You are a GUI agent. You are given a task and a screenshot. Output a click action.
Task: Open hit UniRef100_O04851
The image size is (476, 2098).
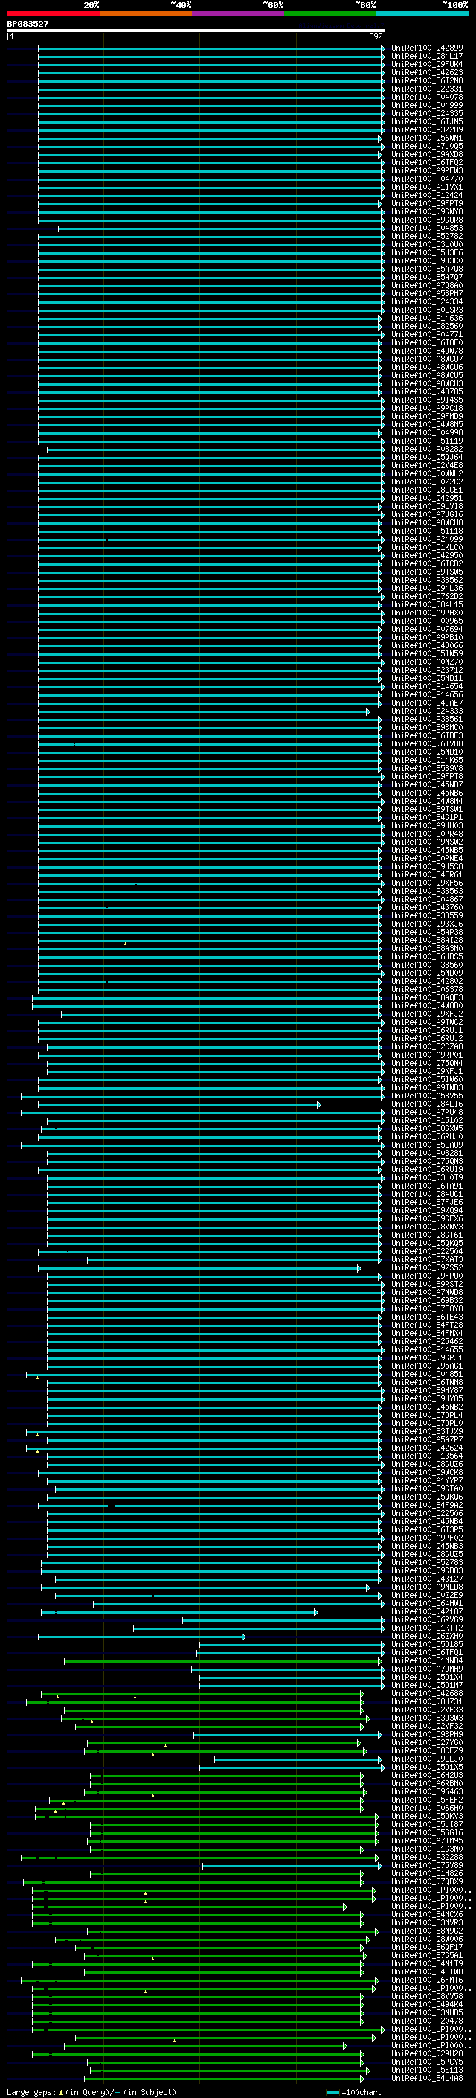[x=426, y=1374]
